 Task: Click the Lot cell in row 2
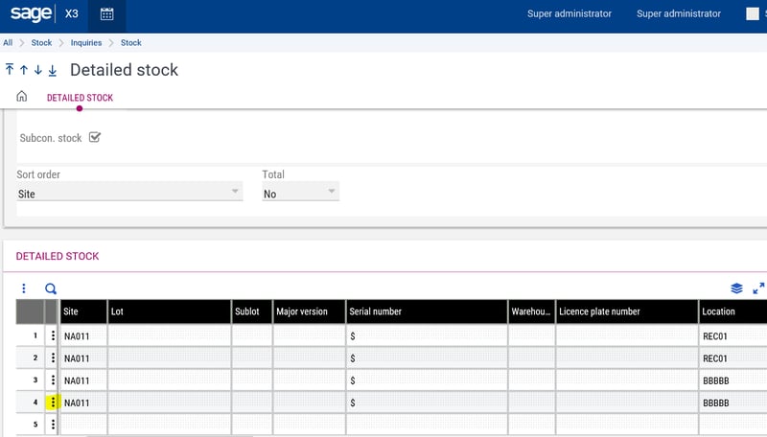[169, 358]
